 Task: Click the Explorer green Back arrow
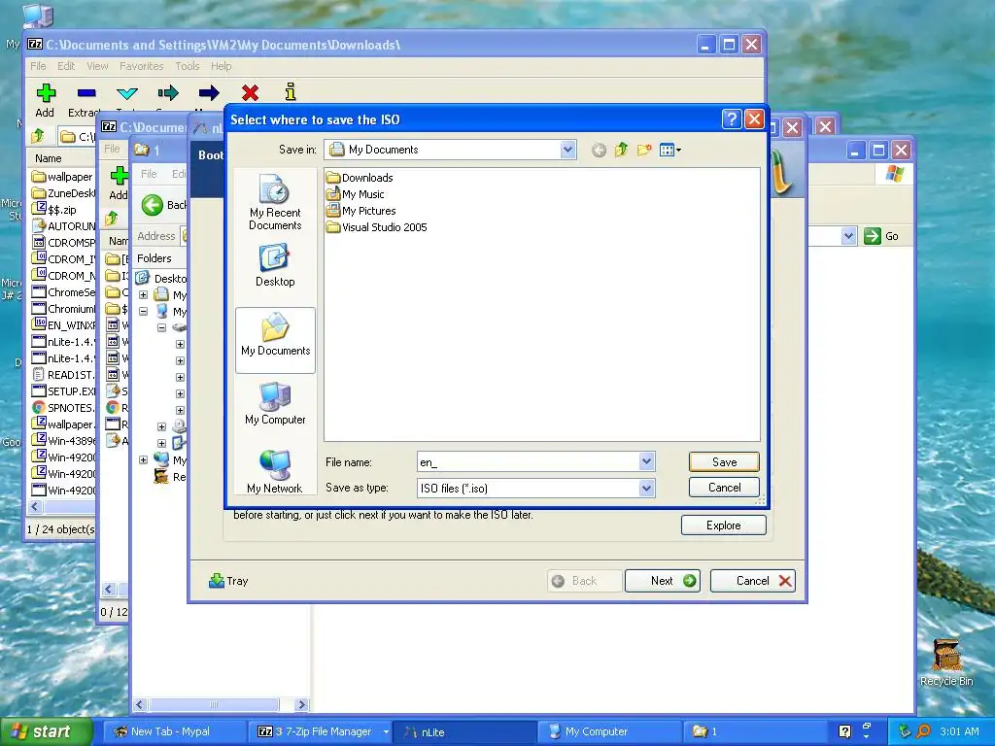click(153, 205)
